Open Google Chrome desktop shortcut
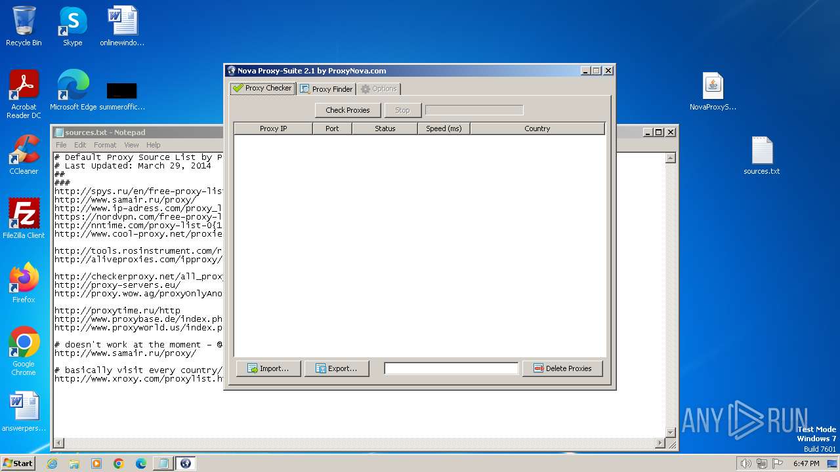840x472 pixels. click(x=24, y=351)
